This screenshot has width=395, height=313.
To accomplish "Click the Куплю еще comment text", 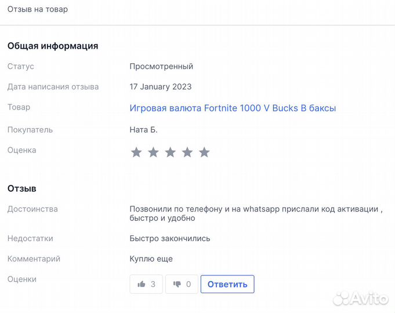I will tap(151, 259).
